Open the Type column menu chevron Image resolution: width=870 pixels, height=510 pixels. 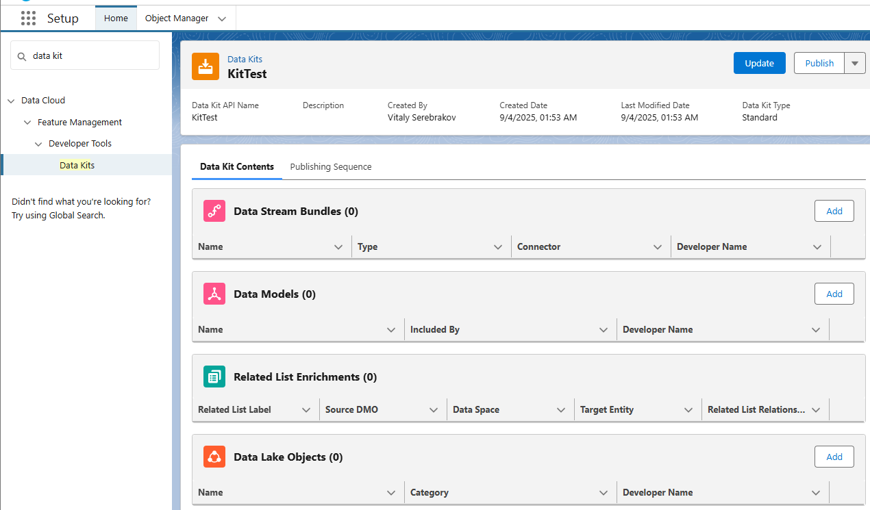coord(498,247)
